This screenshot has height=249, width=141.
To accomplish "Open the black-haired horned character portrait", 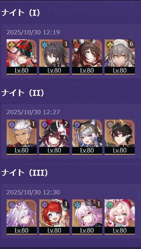I will [120, 137].
